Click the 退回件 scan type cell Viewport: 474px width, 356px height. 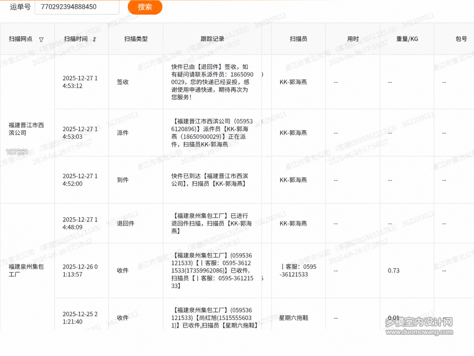(126, 223)
